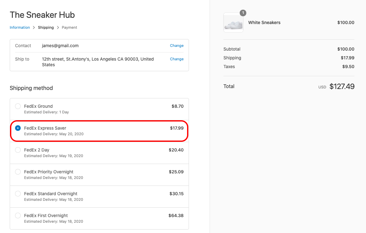The height and width of the screenshot is (233, 366).
Task: Click the Shipping cost $17.99 in summary
Action: pyautogui.click(x=348, y=58)
